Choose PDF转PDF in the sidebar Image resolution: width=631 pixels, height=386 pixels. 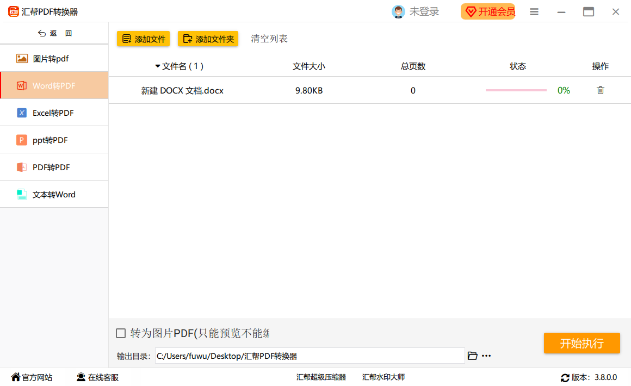[54, 167]
